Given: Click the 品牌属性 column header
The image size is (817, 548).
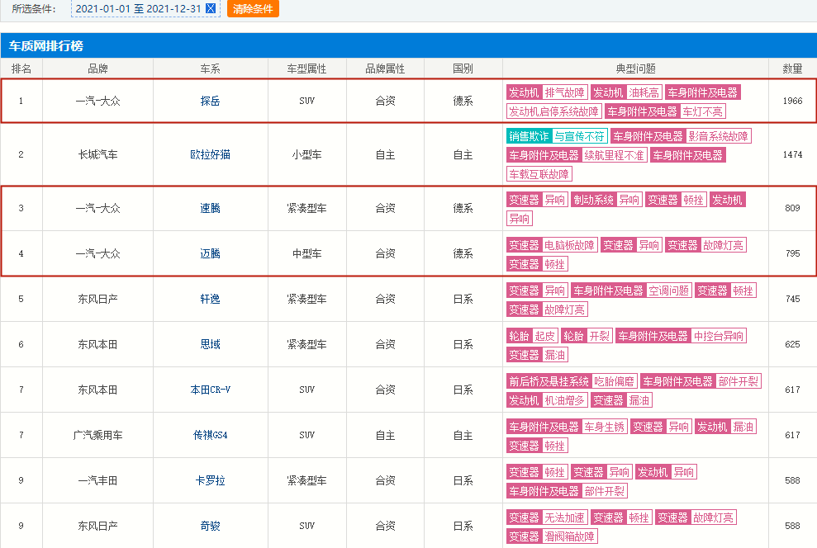Looking at the screenshot, I should point(385,68).
